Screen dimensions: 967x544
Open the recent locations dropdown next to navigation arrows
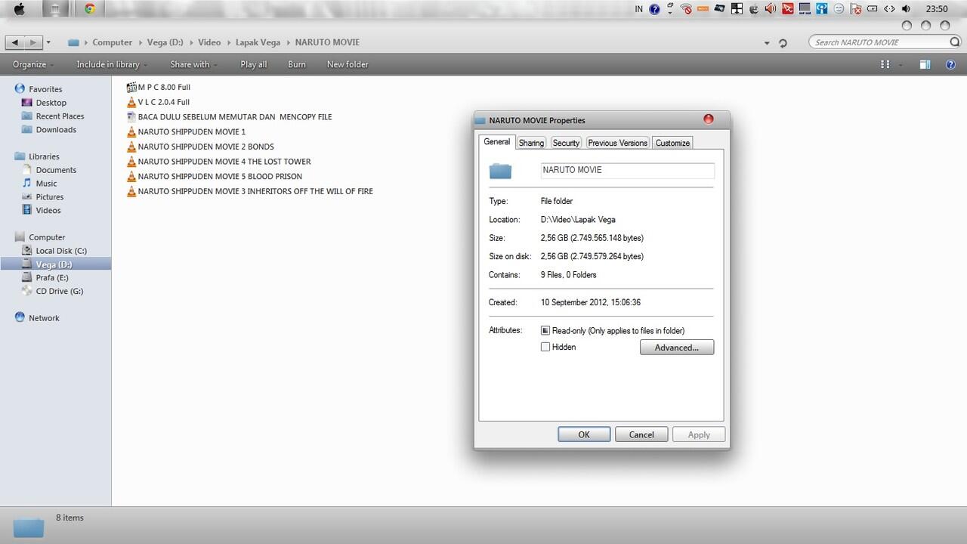pos(48,42)
